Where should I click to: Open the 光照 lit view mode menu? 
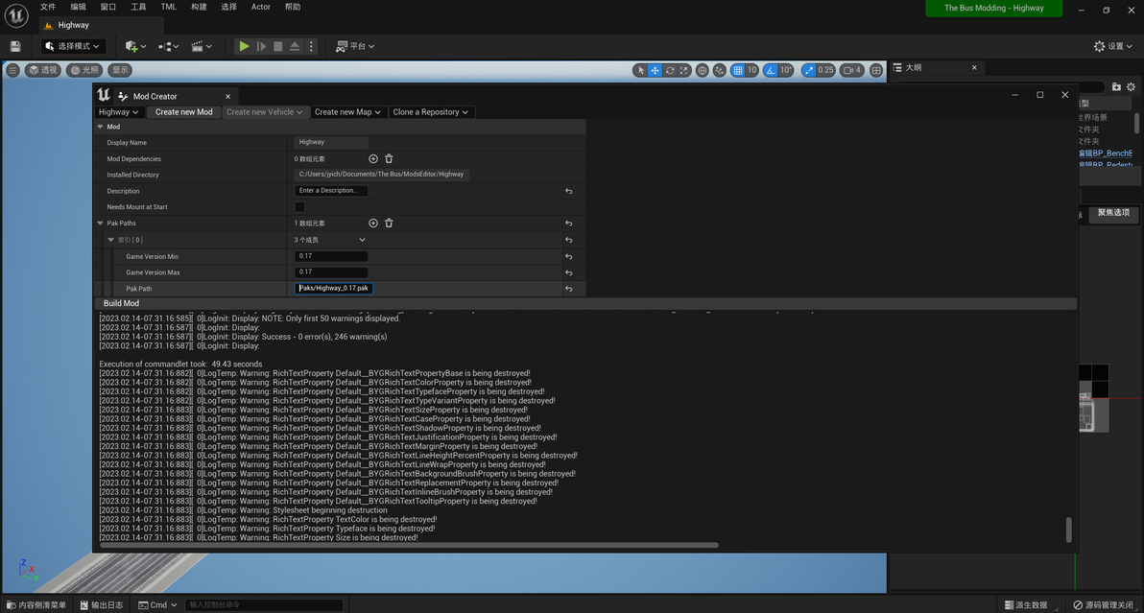pos(84,70)
